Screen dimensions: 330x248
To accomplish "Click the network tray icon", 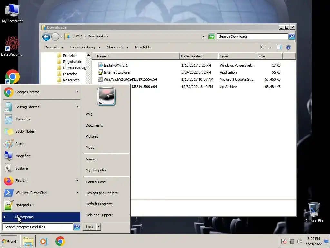I will point(291,241).
